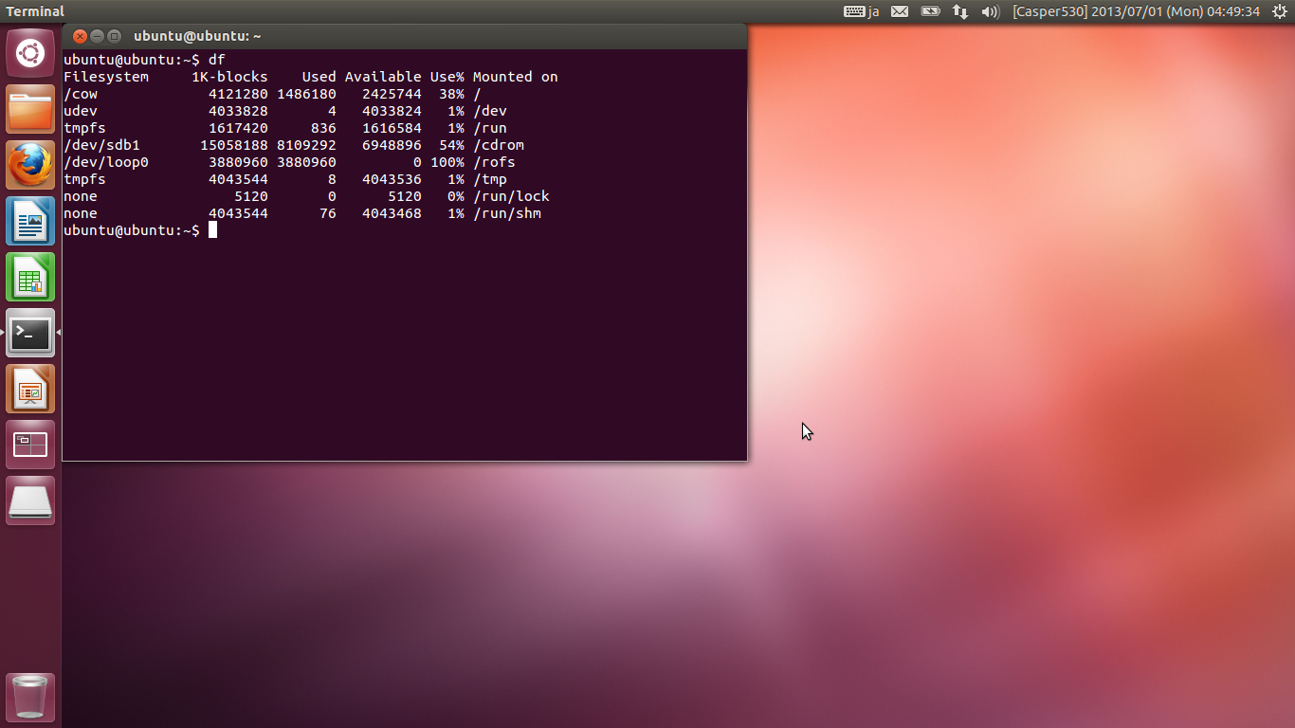This screenshot has width=1295, height=728.
Task: Focus the Terminal launcher icon
Action: pos(30,333)
